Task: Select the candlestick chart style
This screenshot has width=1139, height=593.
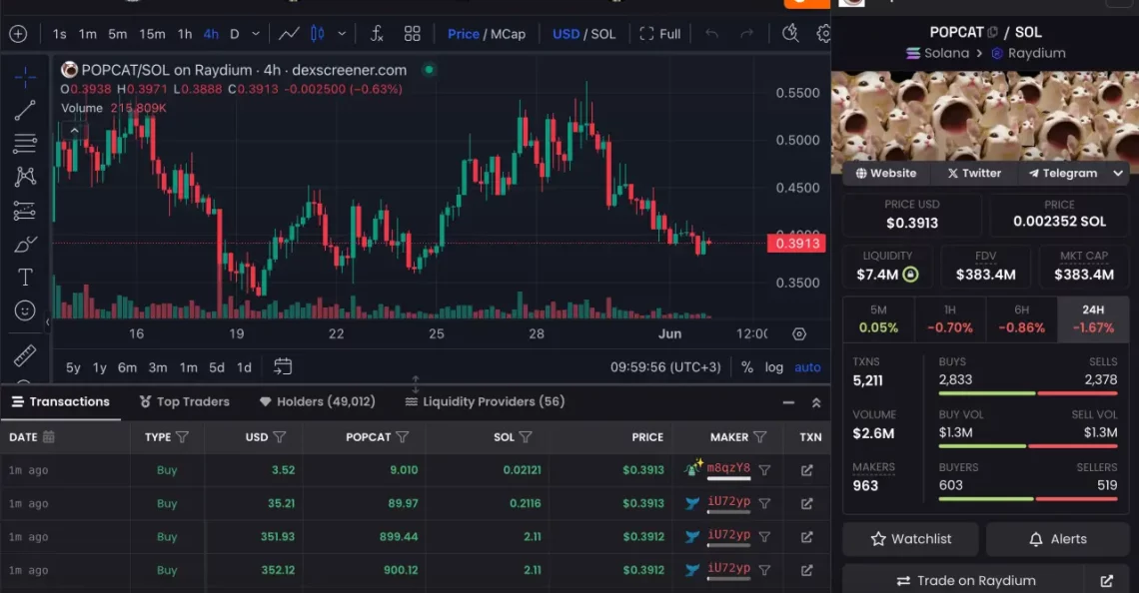Action: click(318, 33)
